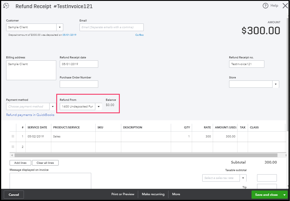Click the rate cell showing 300
The width and height of the screenshot is (290, 201).
click(202, 137)
